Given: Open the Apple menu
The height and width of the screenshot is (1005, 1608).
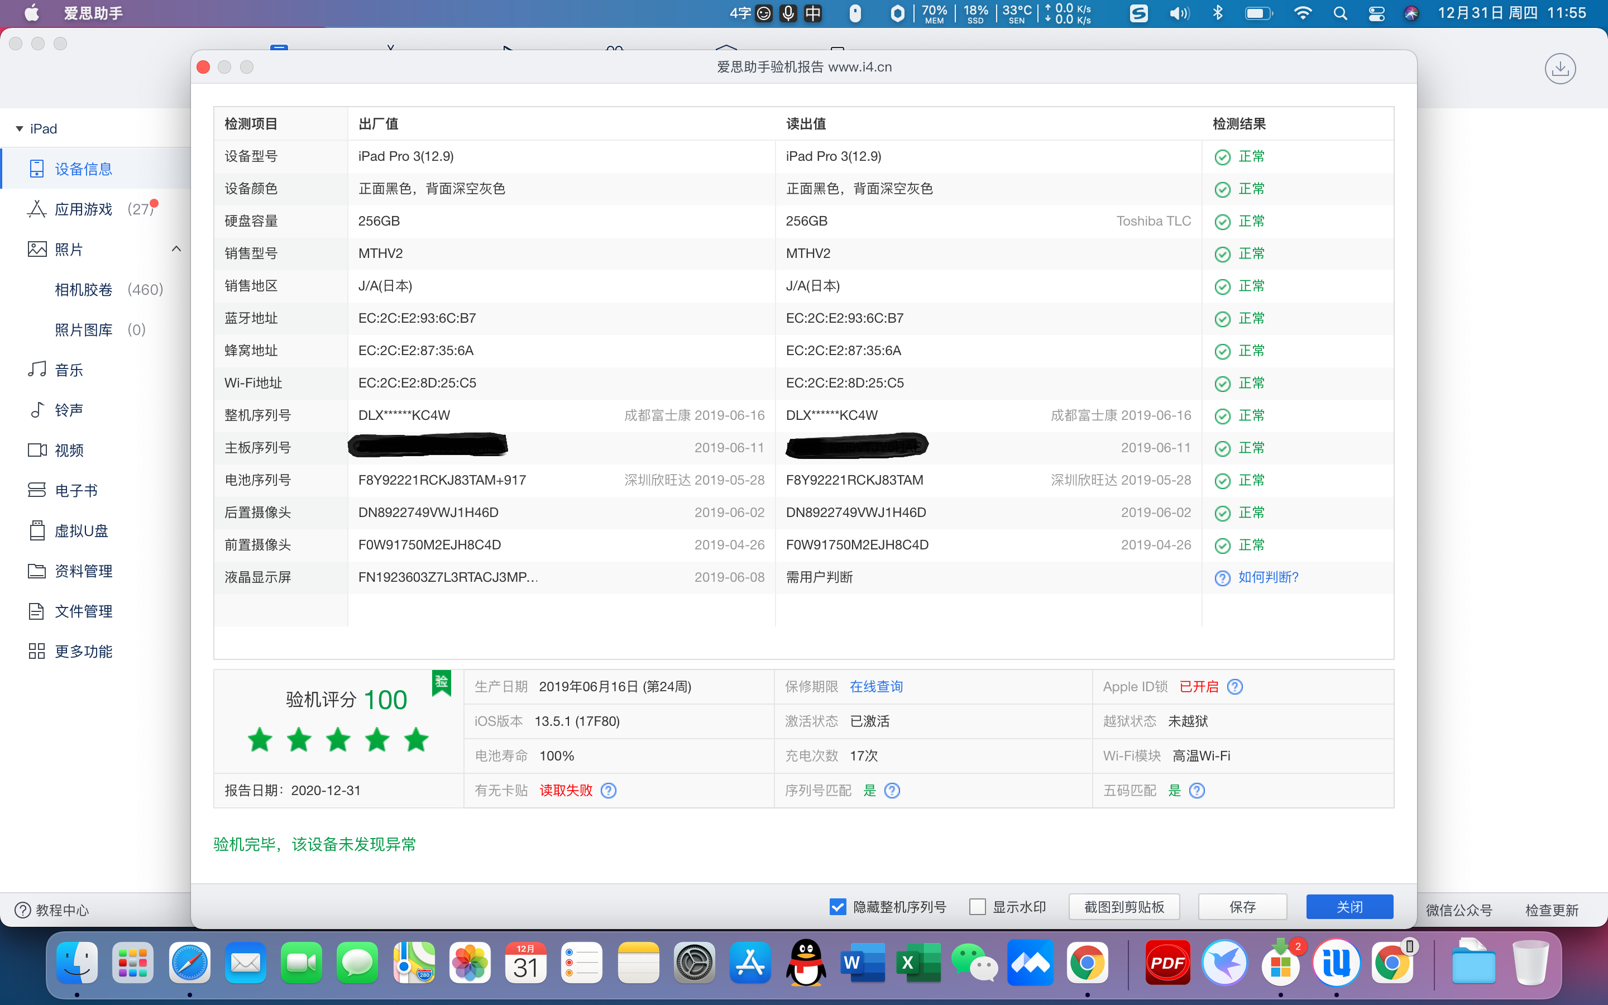Looking at the screenshot, I should click(31, 13).
